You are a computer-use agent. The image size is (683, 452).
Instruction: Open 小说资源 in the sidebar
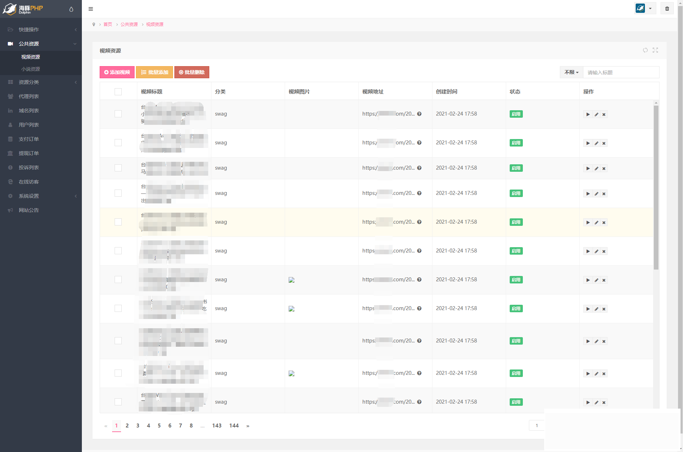pyautogui.click(x=31, y=69)
